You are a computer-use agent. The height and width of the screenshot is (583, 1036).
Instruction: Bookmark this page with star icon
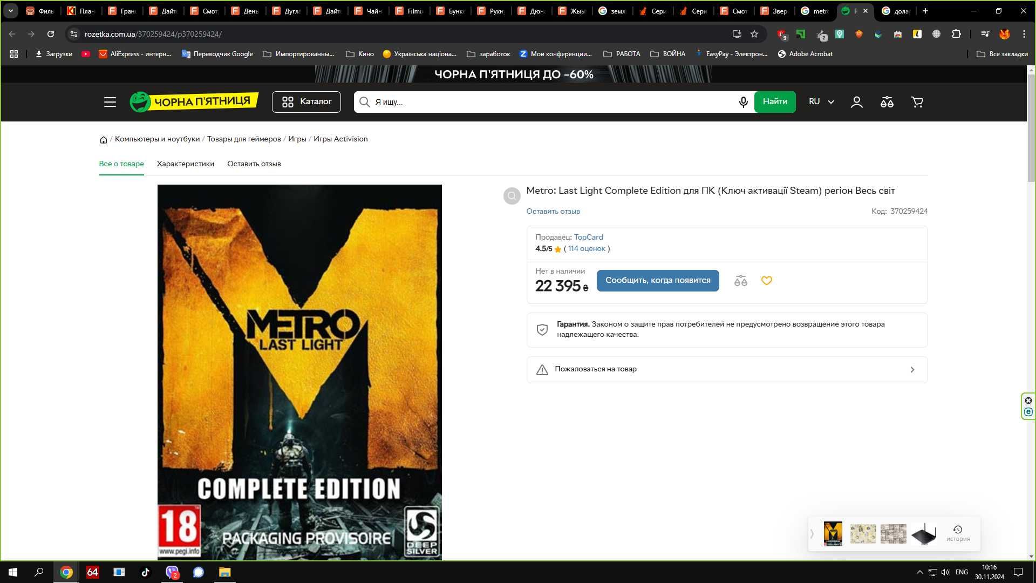(754, 34)
